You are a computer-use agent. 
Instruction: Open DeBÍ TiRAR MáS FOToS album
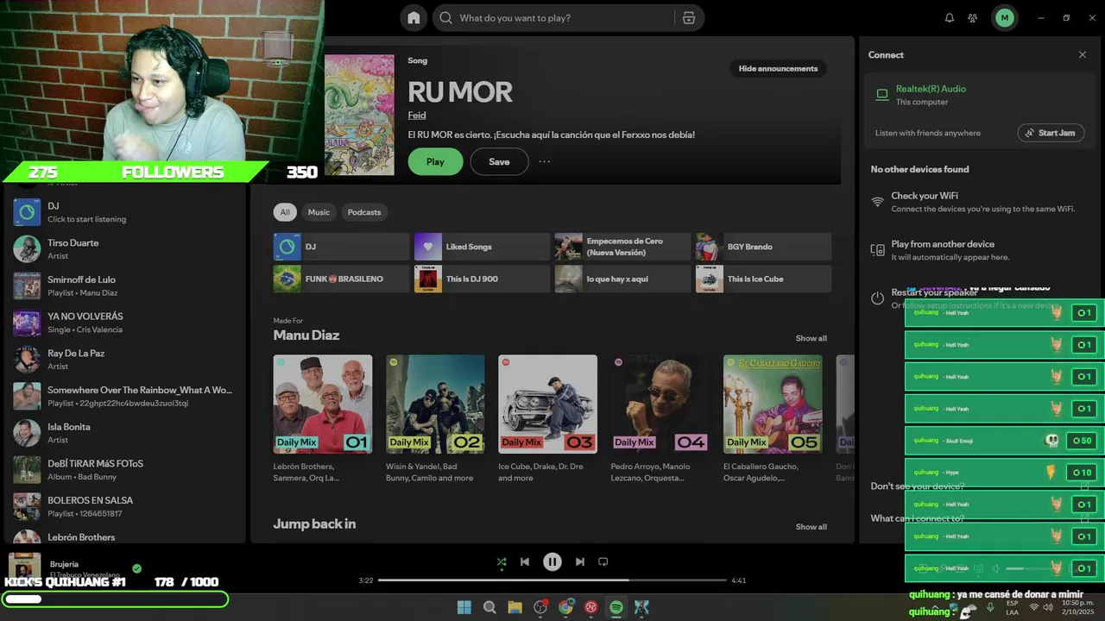(125, 469)
